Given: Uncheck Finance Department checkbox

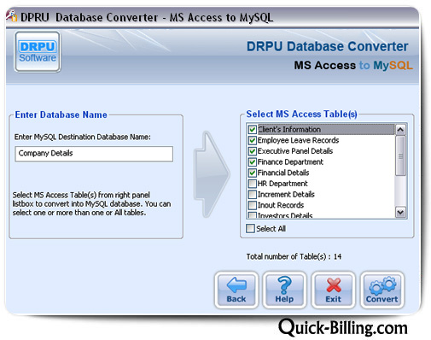Looking at the screenshot, I should [252, 162].
